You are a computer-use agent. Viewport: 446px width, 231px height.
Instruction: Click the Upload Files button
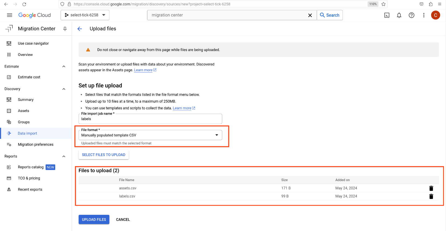tap(94, 219)
